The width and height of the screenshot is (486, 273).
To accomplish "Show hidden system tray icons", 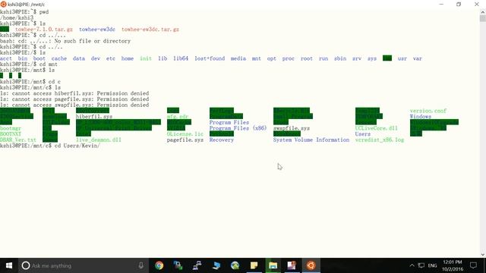I will coord(412,265).
